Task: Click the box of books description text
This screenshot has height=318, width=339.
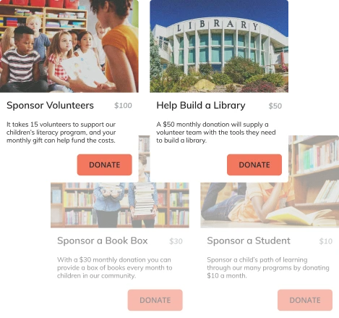Action: 115,267
